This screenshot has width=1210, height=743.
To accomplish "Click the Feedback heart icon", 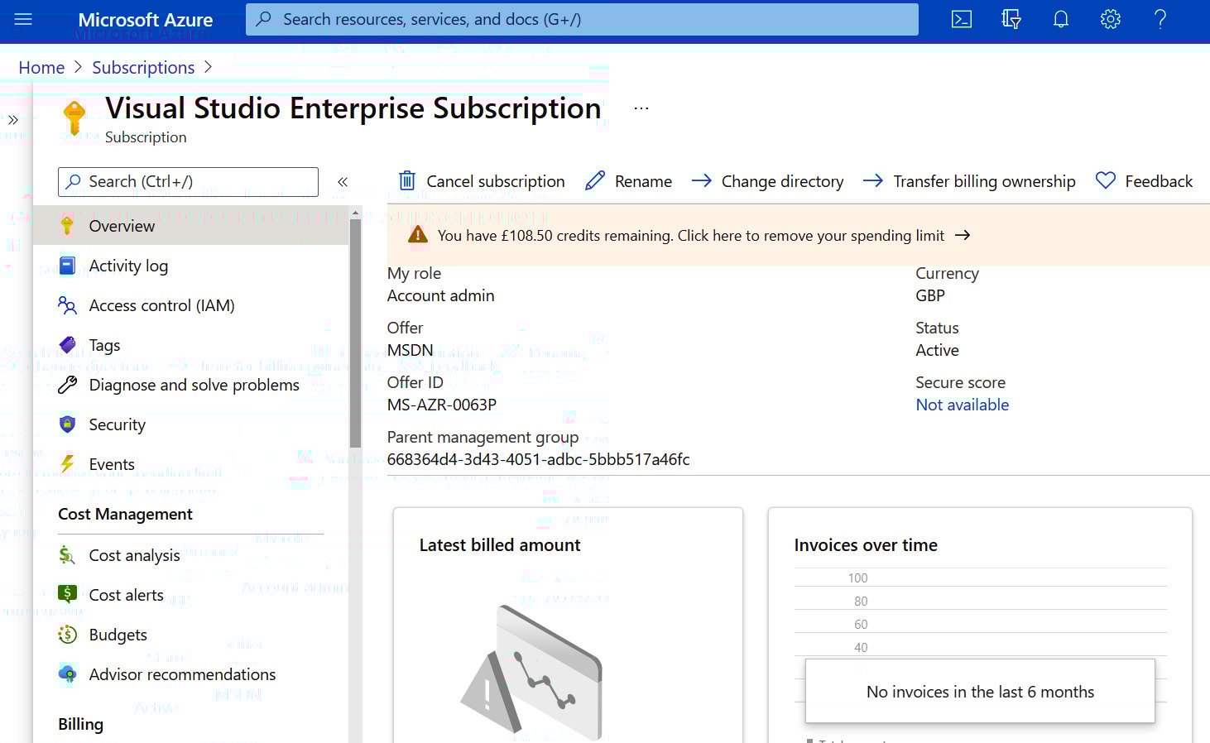I will [1106, 180].
